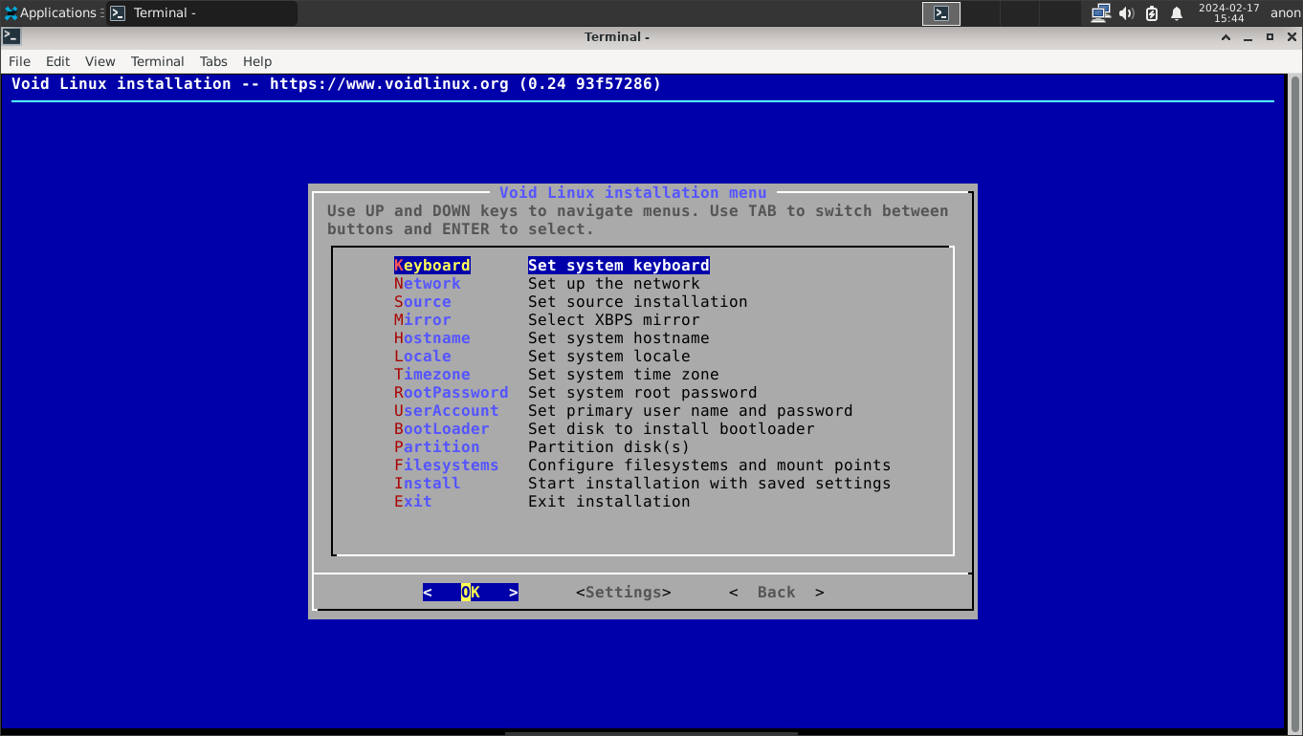
Task: Click the volume speaker tray icon
Action: tap(1126, 13)
